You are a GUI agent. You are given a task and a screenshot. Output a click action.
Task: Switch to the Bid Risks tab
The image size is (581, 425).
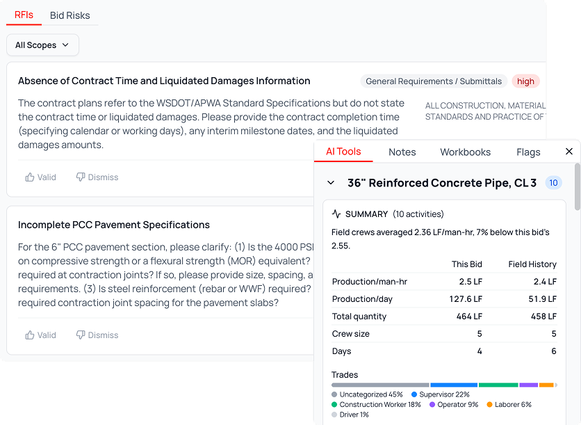70,15
